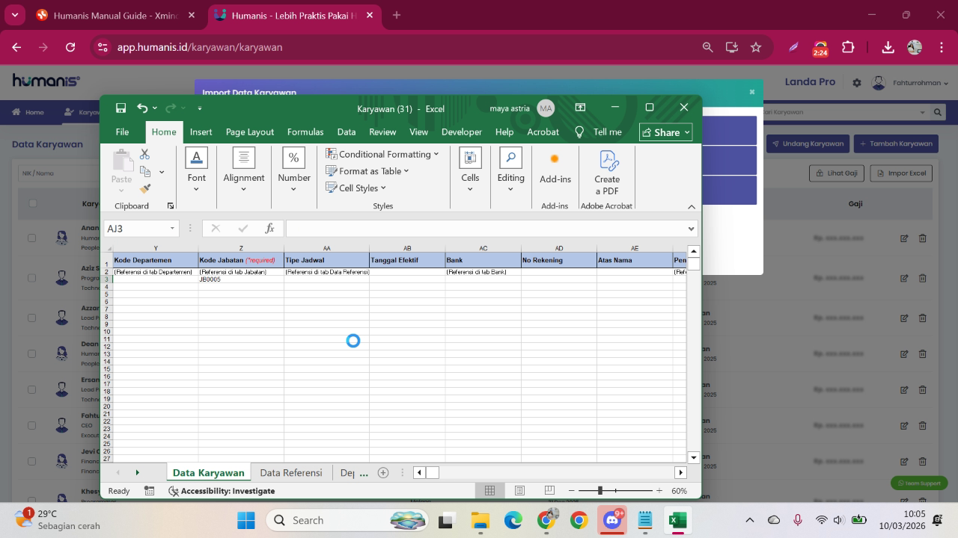Viewport: 958px width, 538px height.
Task: Switch to Normal view in status bar
Action: click(x=489, y=490)
